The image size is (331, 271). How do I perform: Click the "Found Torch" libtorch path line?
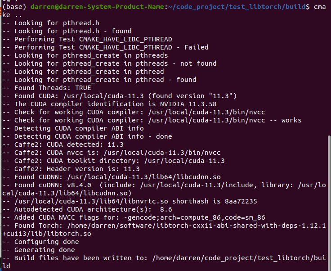[x=166, y=226]
